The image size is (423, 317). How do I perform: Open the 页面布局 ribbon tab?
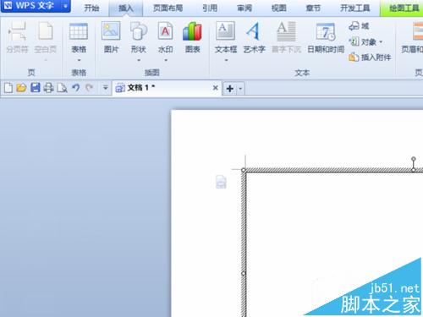168,8
